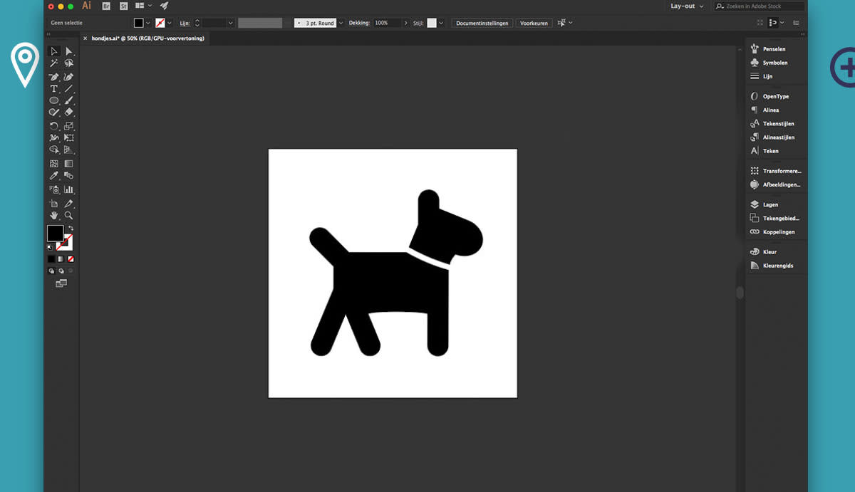
Task: Select the Shaper tool
Action: [x=54, y=112]
